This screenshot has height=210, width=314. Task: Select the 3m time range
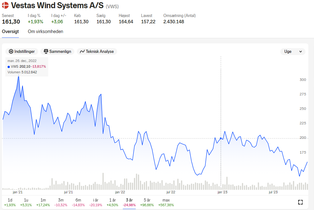(61, 202)
